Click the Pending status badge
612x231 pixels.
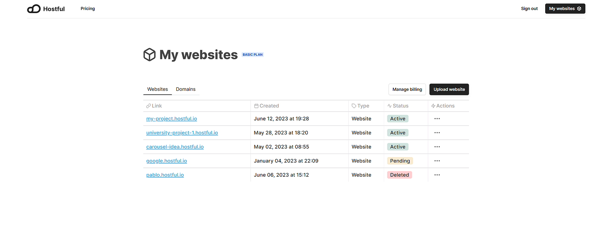(400, 161)
